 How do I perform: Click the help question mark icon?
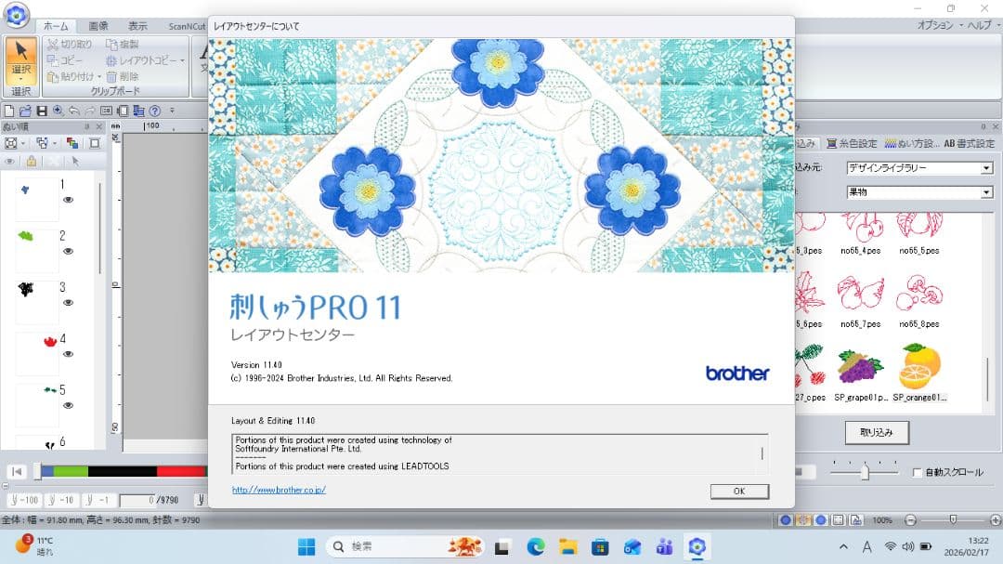click(x=155, y=111)
